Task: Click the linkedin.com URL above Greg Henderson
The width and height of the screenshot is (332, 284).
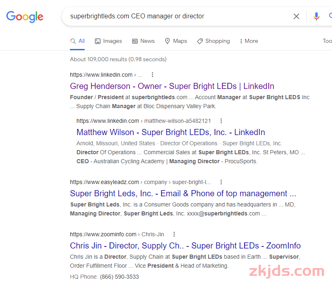Action: pos(106,75)
